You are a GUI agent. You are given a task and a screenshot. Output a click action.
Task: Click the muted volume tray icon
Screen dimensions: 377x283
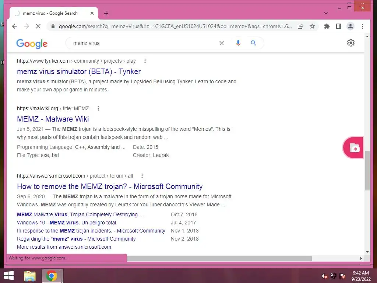tap(324, 276)
